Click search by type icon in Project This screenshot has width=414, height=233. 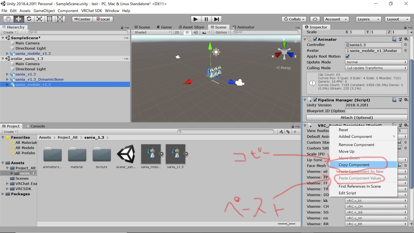point(282,132)
